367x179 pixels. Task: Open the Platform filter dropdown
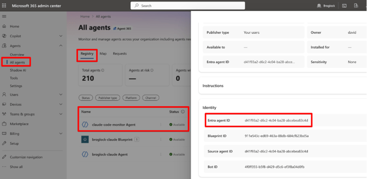pyautogui.click(x=131, y=98)
